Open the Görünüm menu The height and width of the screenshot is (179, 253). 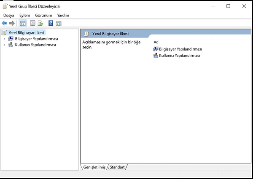[x=43, y=15]
